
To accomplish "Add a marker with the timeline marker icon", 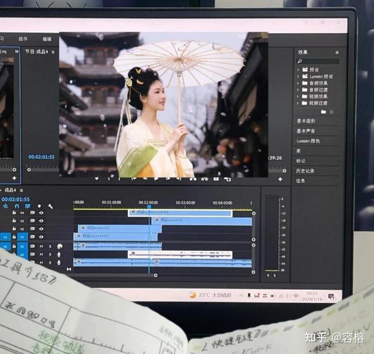I will point(39,206).
